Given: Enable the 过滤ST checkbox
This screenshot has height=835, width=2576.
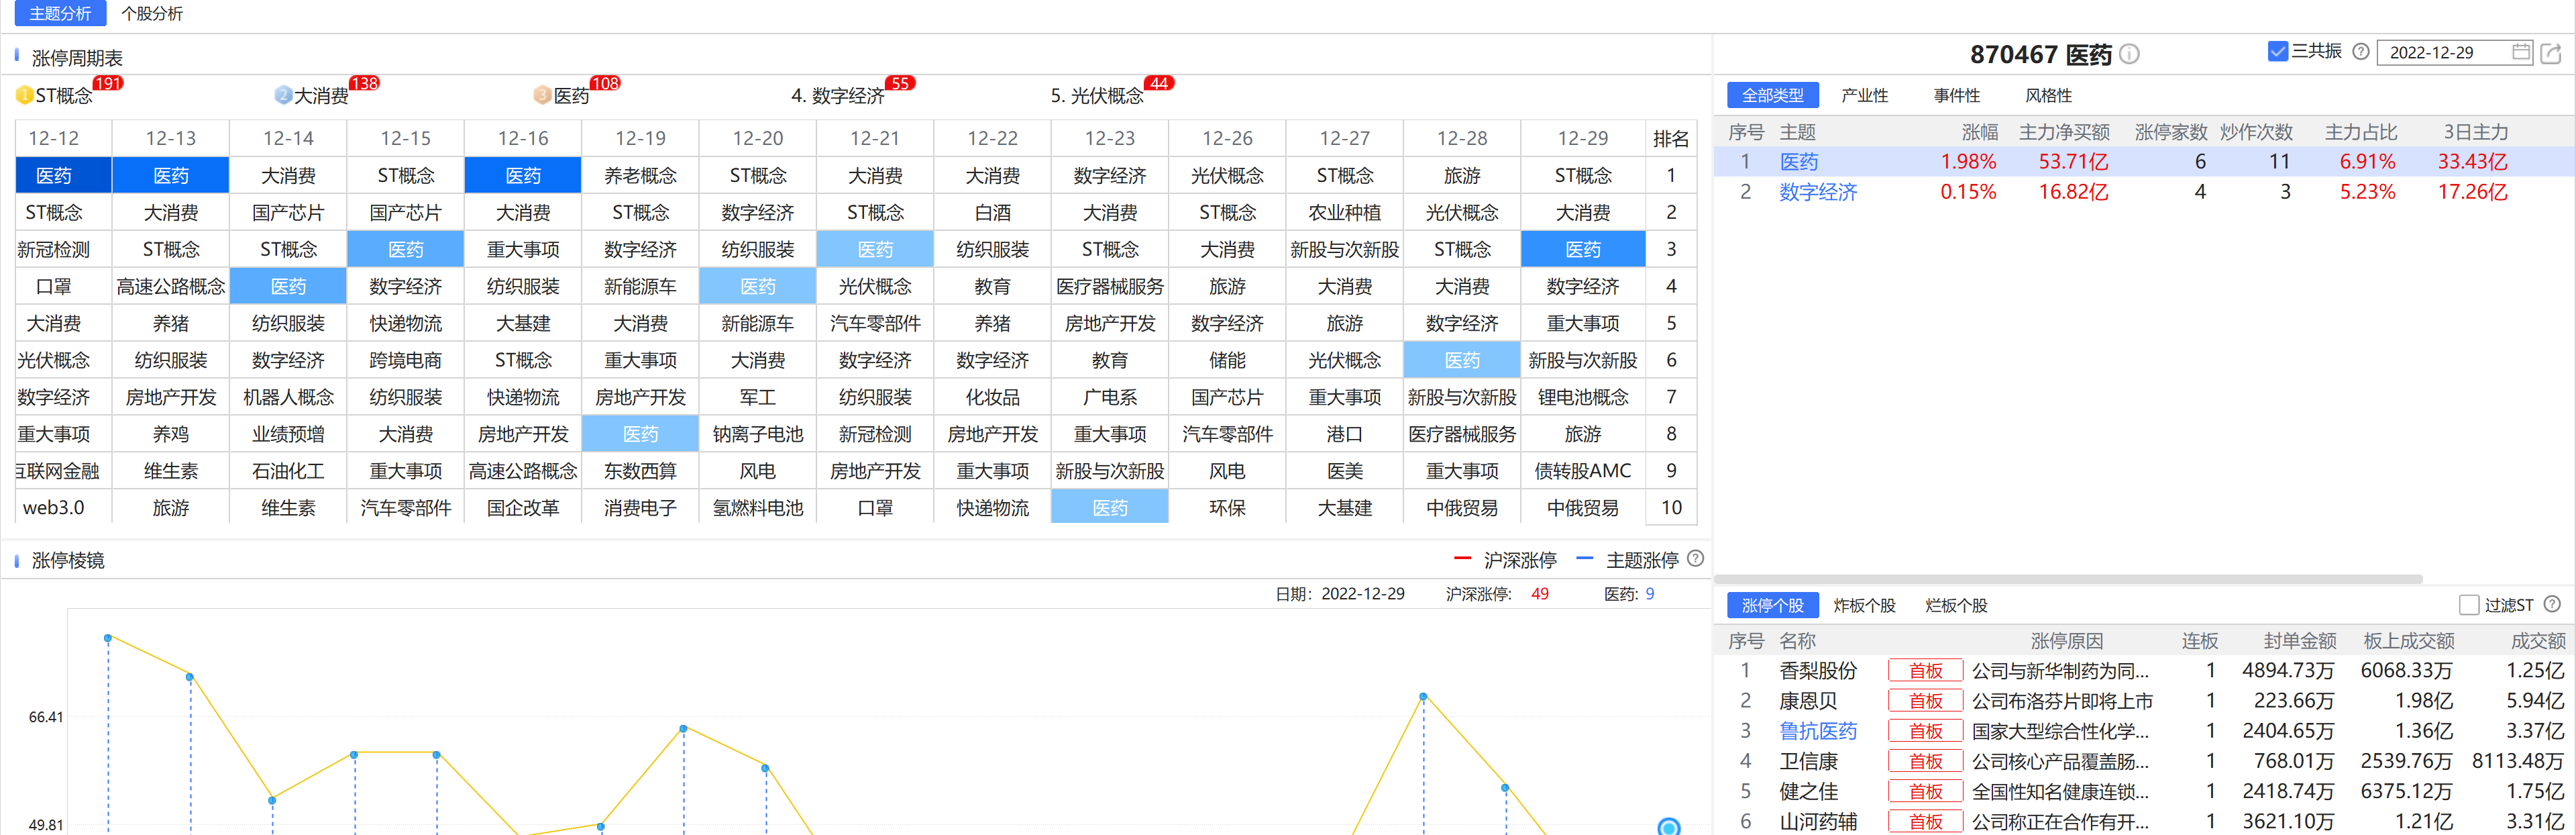Looking at the screenshot, I should 2468,605.
